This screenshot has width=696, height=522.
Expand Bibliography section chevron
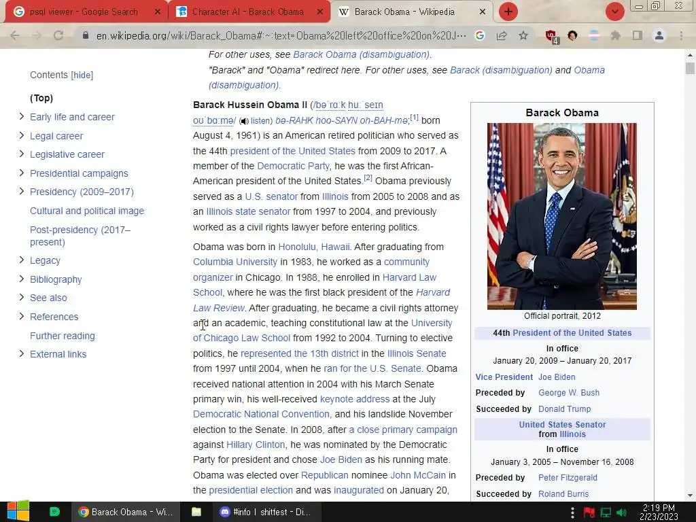(x=21, y=279)
